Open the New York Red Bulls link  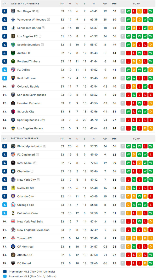(30, 222)
